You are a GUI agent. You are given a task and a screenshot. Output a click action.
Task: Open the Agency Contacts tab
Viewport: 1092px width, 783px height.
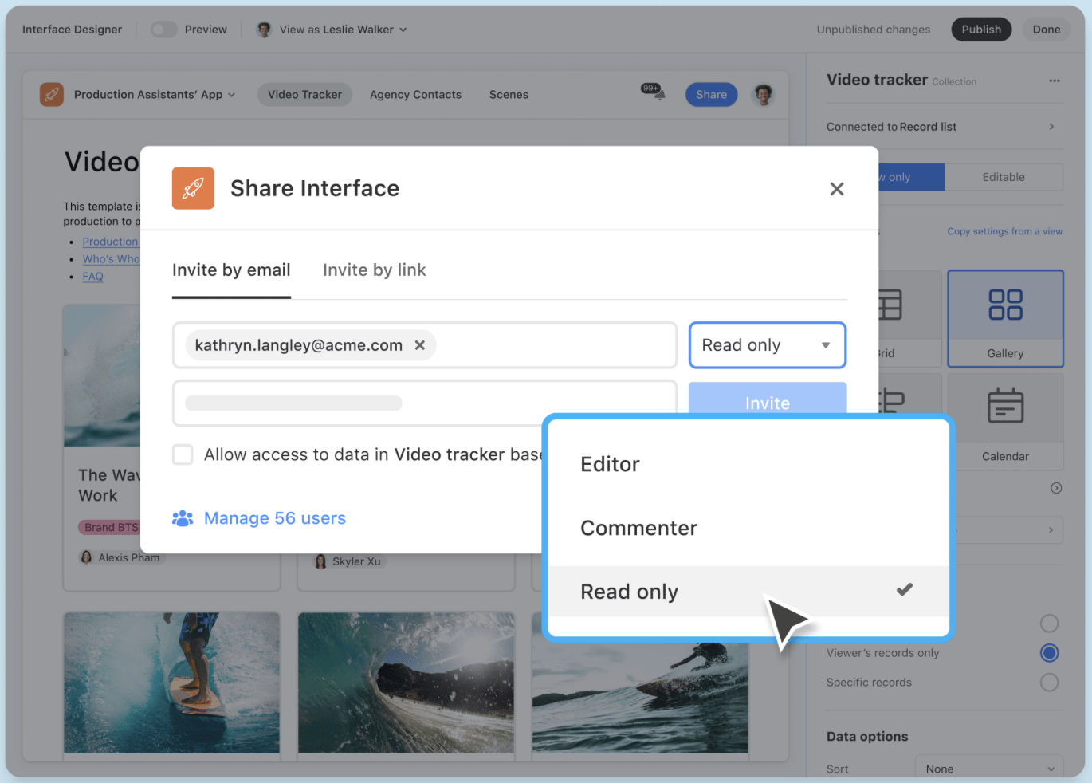click(415, 94)
